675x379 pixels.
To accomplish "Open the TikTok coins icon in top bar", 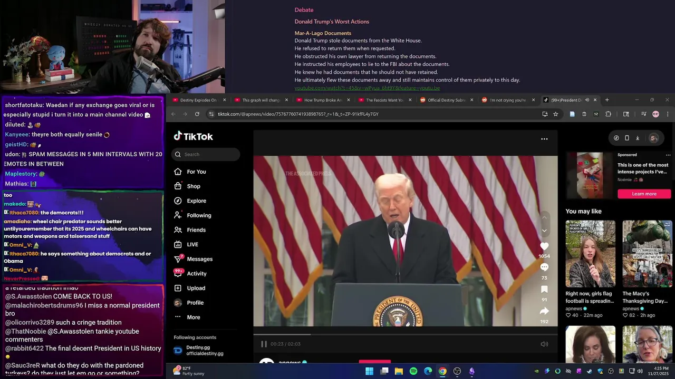I will pos(616,138).
